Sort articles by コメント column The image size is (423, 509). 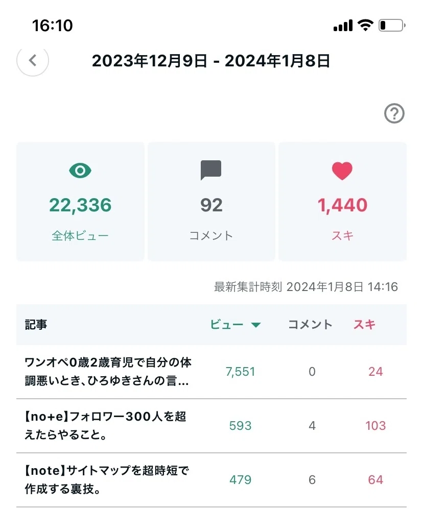tap(310, 324)
